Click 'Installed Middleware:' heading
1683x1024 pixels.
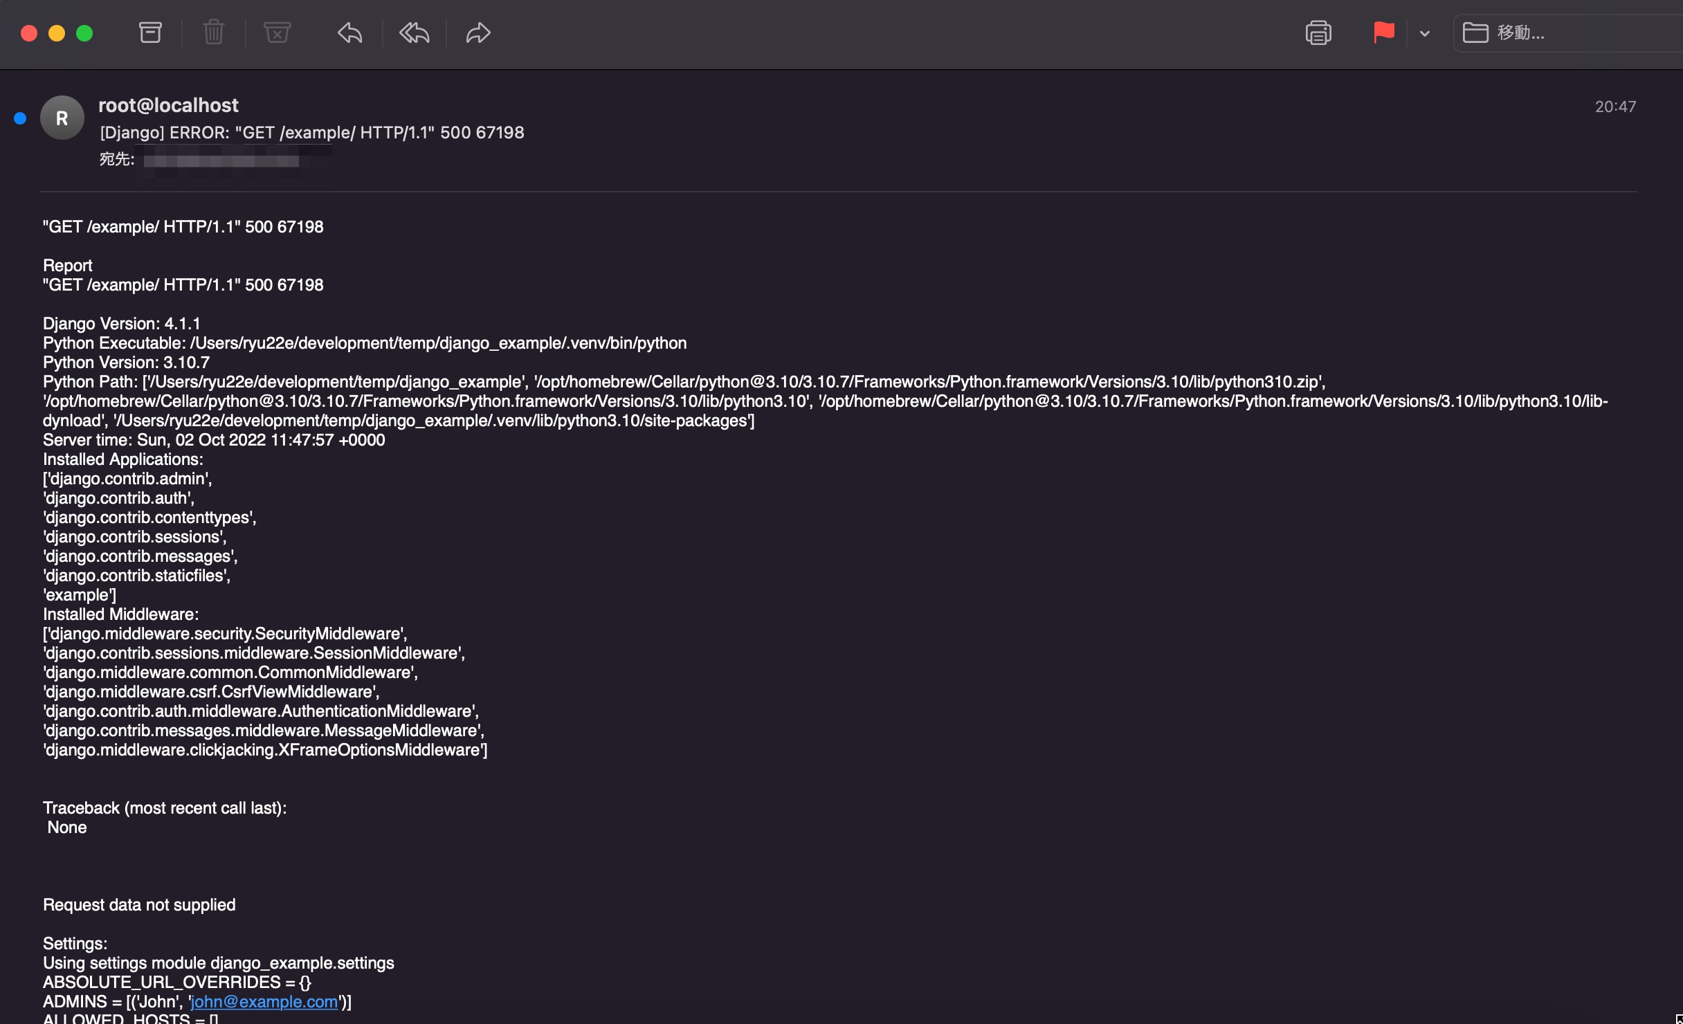coord(121,614)
